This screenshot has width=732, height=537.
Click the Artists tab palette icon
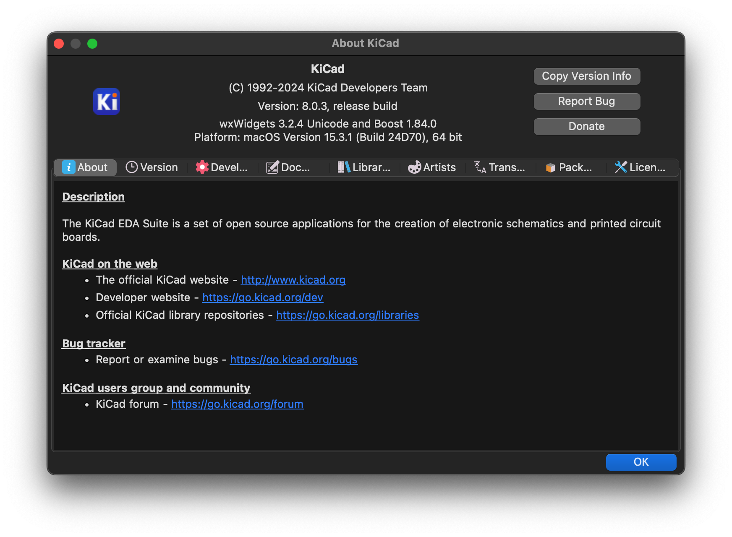[x=414, y=167]
